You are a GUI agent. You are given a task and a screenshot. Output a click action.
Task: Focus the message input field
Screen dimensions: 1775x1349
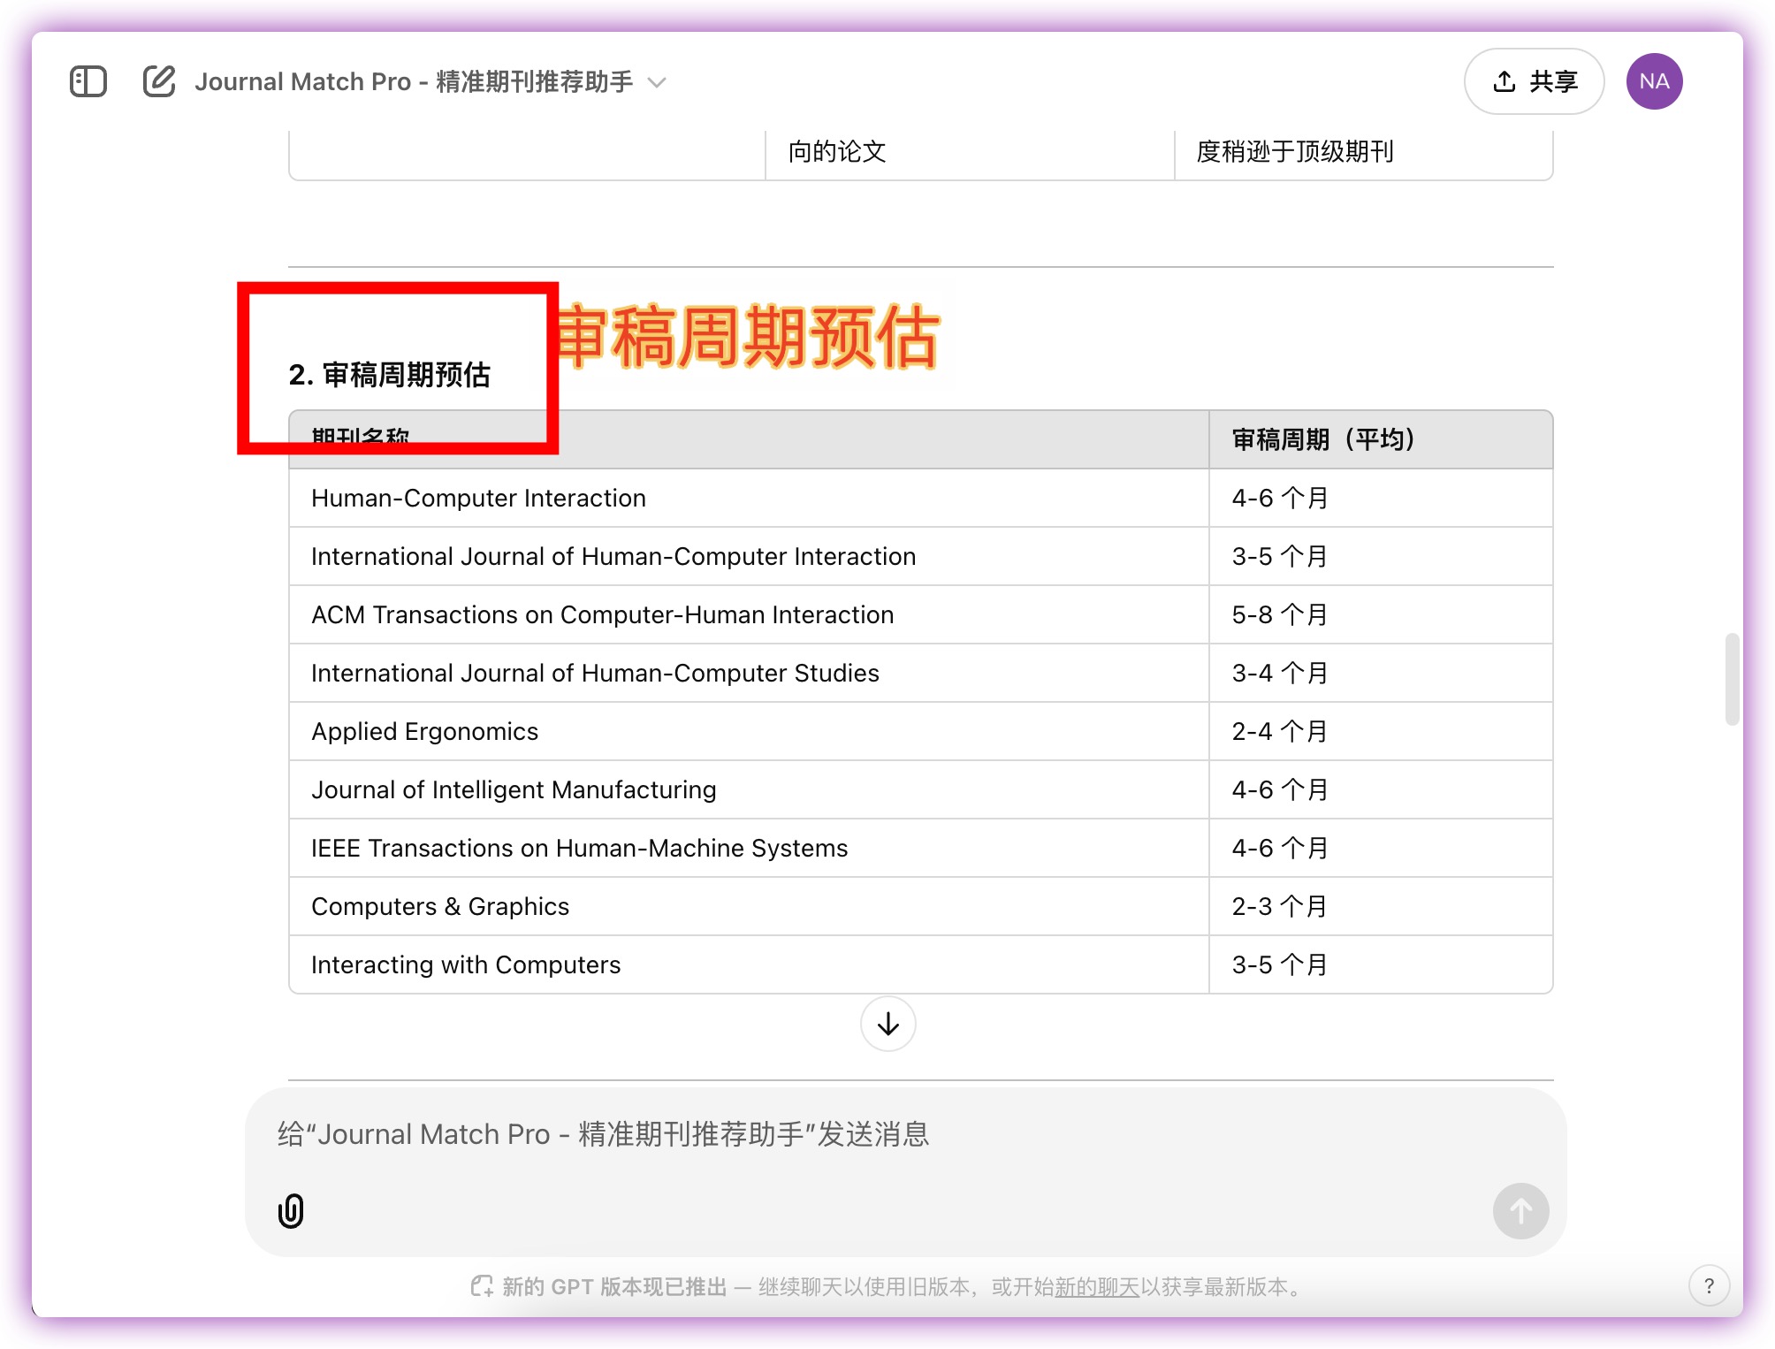pos(905,1134)
